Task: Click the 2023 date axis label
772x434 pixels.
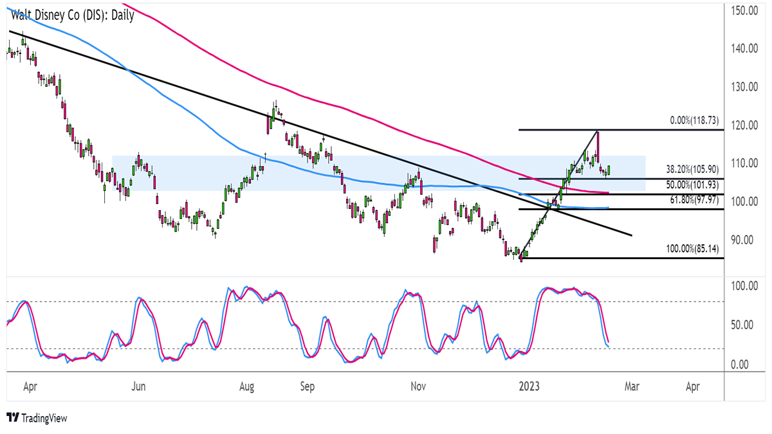Action: [x=529, y=387]
